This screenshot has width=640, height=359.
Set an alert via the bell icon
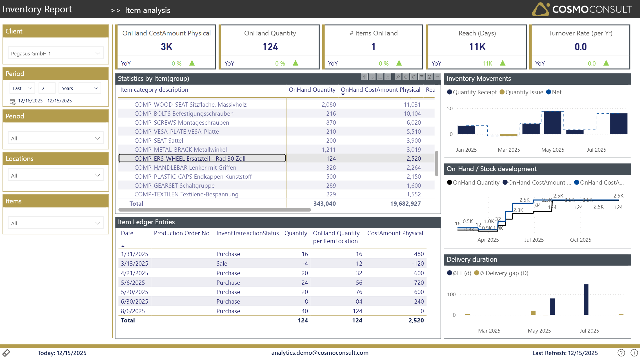414,77
